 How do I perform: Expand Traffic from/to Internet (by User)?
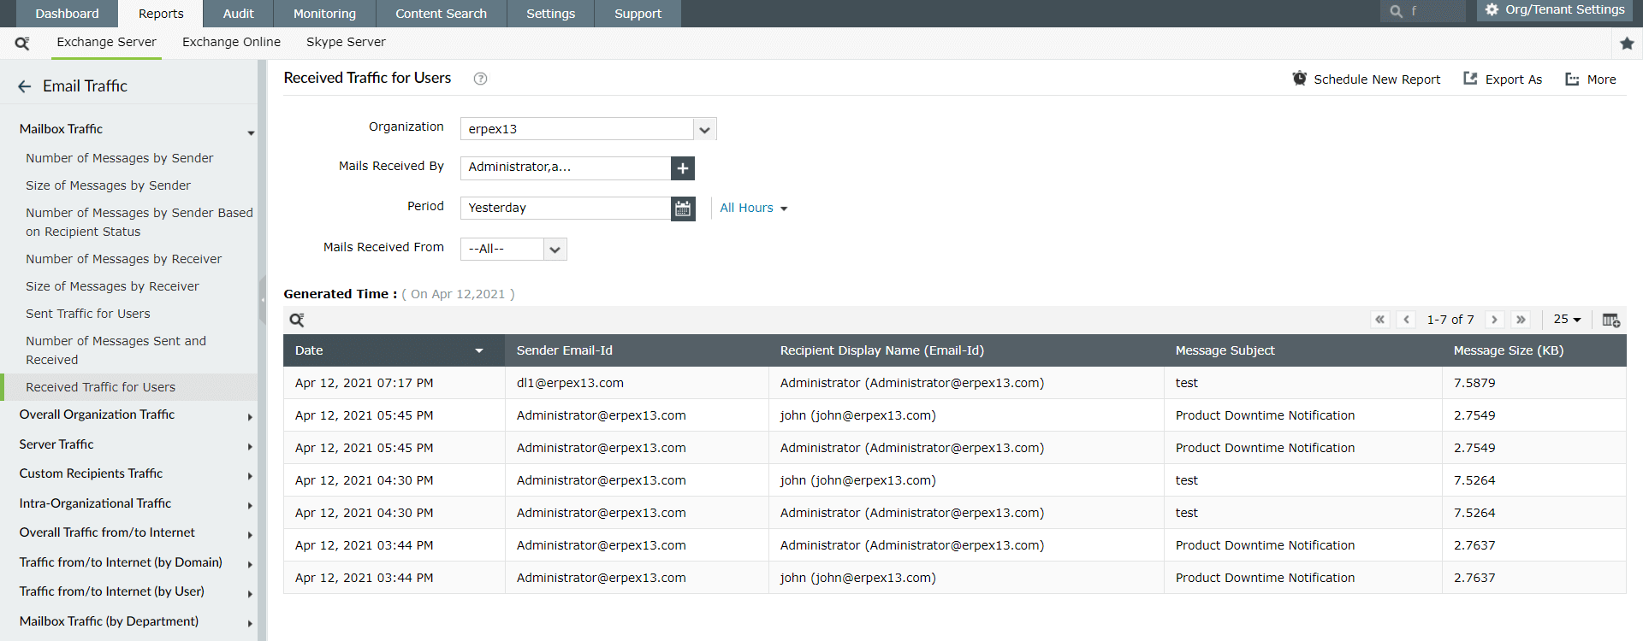[250, 594]
